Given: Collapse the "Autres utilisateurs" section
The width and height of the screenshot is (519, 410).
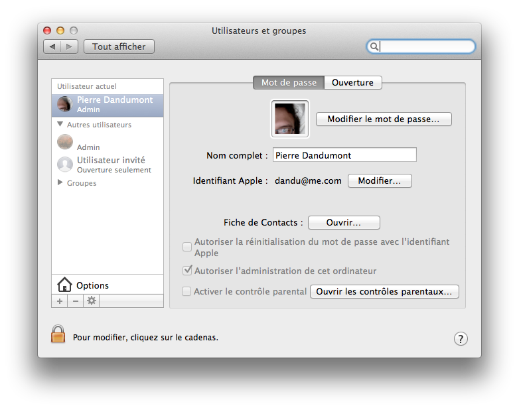Looking at the screenshot, I should 60,125.
